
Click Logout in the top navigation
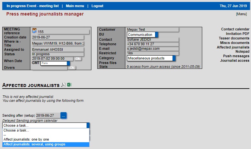tap(97, 6)
